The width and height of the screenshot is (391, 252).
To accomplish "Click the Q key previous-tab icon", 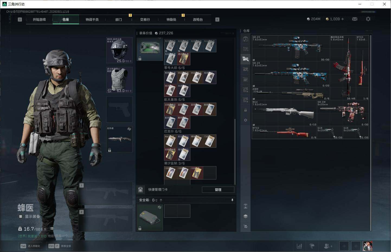I will [x=20, y=19].
